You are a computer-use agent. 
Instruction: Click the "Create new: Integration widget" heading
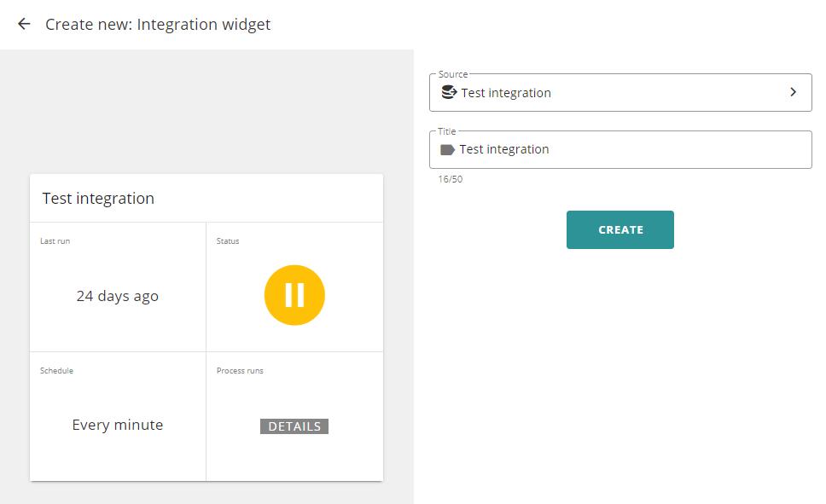tap(158, 24)
